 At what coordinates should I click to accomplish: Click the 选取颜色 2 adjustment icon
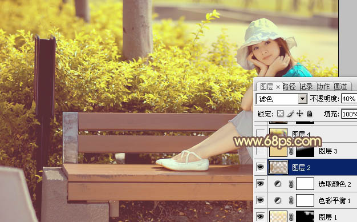[278, 184]
